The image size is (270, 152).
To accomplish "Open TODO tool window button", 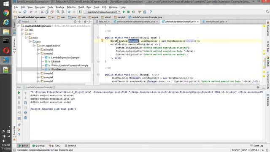I will coord(55,146).
